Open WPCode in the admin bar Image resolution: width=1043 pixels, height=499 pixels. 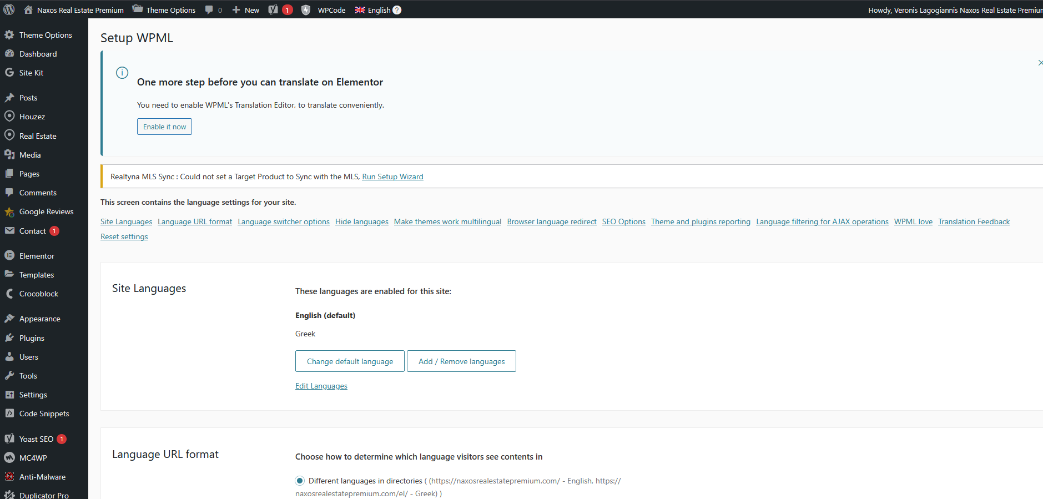coord(331,9)
